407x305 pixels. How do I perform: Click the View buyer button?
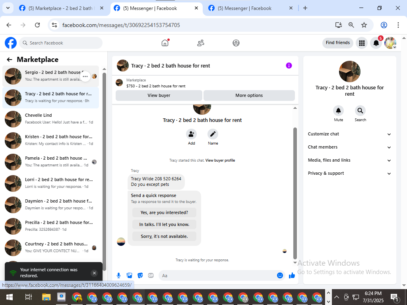click(159, 95)
